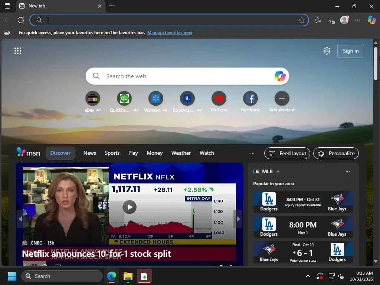This screenshot has height=285, width=380.
Task: Open more msn feed categories ellipsis
Action: tap(252, 153)
